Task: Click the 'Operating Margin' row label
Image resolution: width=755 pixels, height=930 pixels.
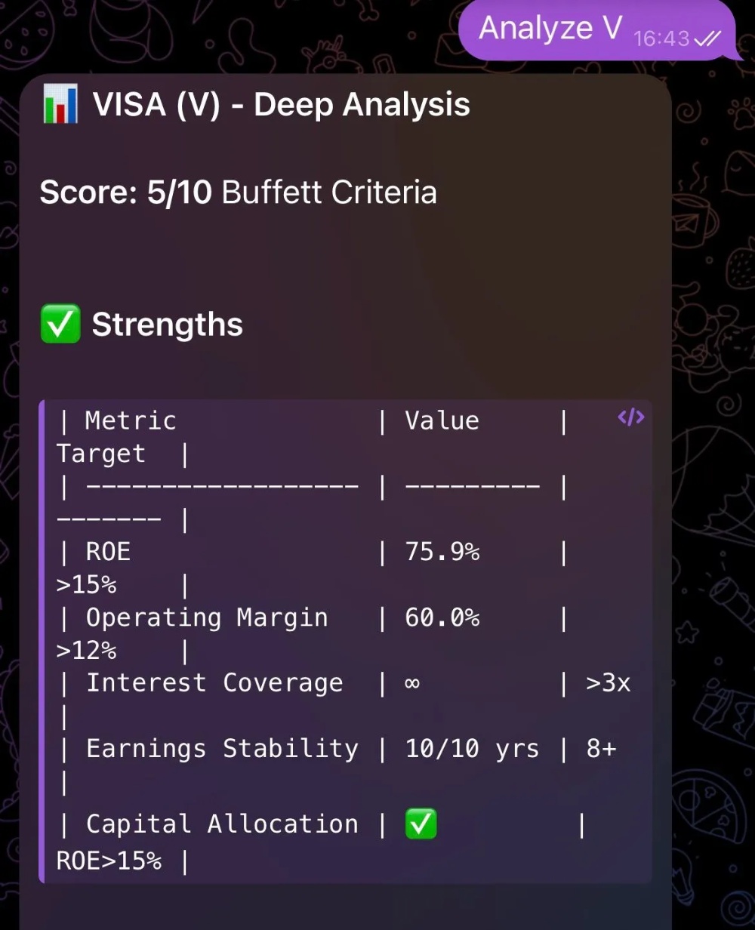Action: [x=207, y=617]
